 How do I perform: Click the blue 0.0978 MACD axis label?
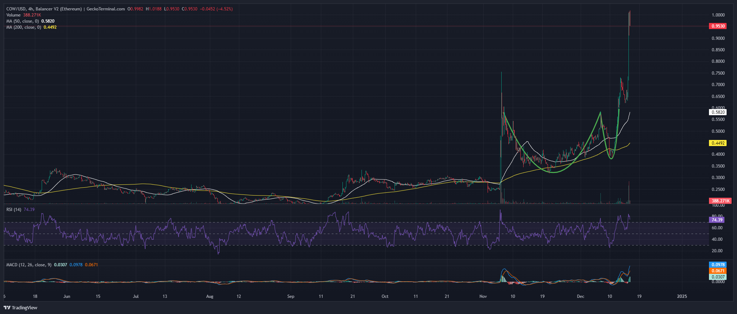point(718,265)
